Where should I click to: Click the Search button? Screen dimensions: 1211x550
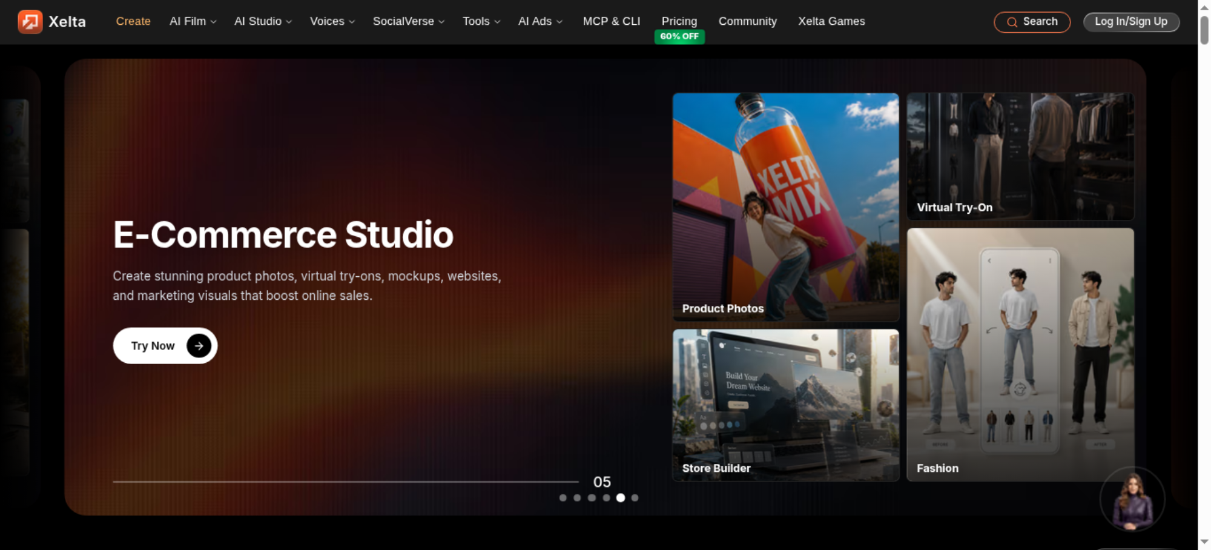pyautogui.click(x=1032, y=22)
